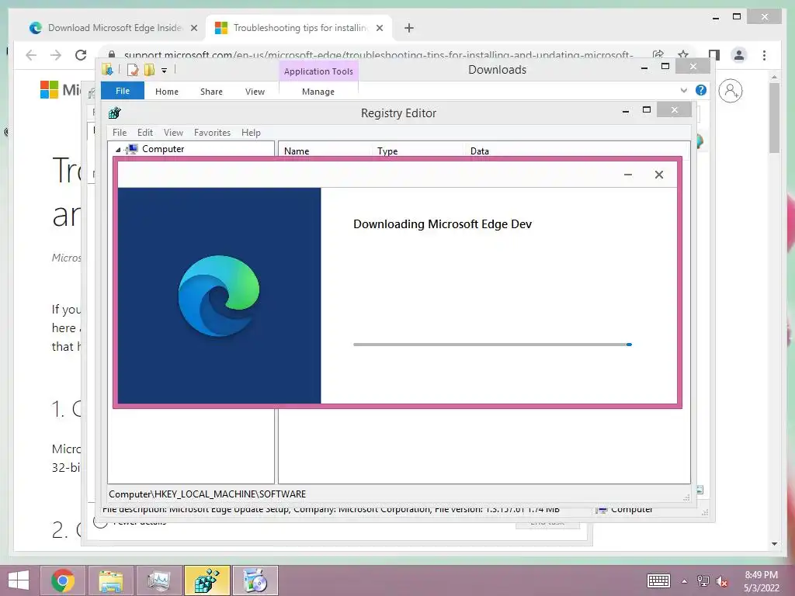Click the muted volume tray icon
Image resolution: width=795 pixels, height=596 pixels.
(721, 580)
